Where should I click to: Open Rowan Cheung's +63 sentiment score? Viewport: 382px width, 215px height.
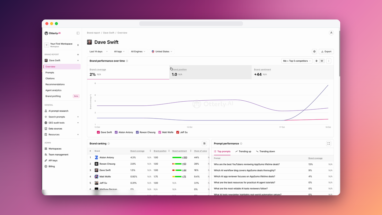point(184,164)
